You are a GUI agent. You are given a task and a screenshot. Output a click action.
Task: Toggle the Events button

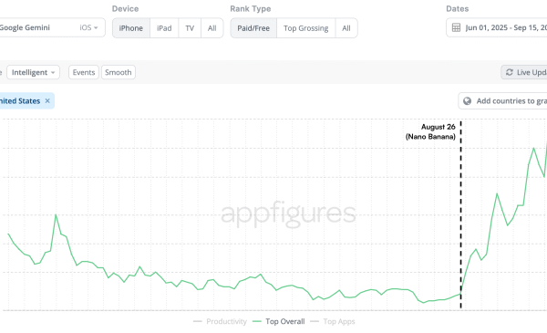(x=84, y=72)
